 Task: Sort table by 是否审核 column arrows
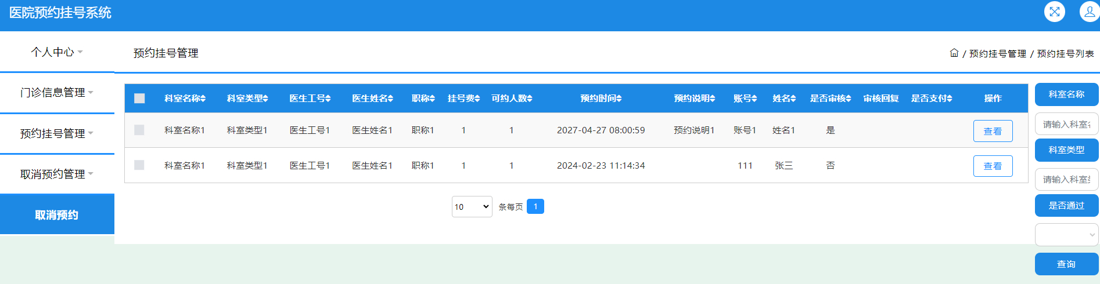pyautogui.click(x=849, y=99)
